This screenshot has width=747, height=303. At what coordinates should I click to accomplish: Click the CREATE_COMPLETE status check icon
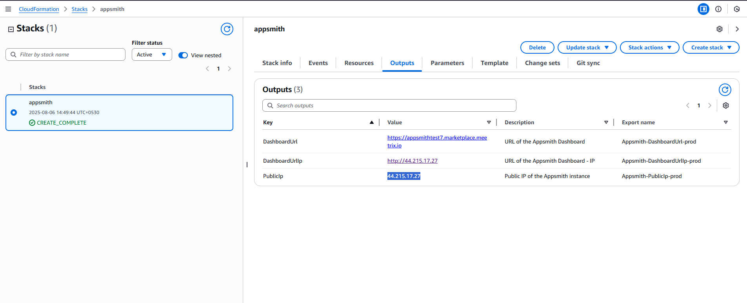pos(32,123)
